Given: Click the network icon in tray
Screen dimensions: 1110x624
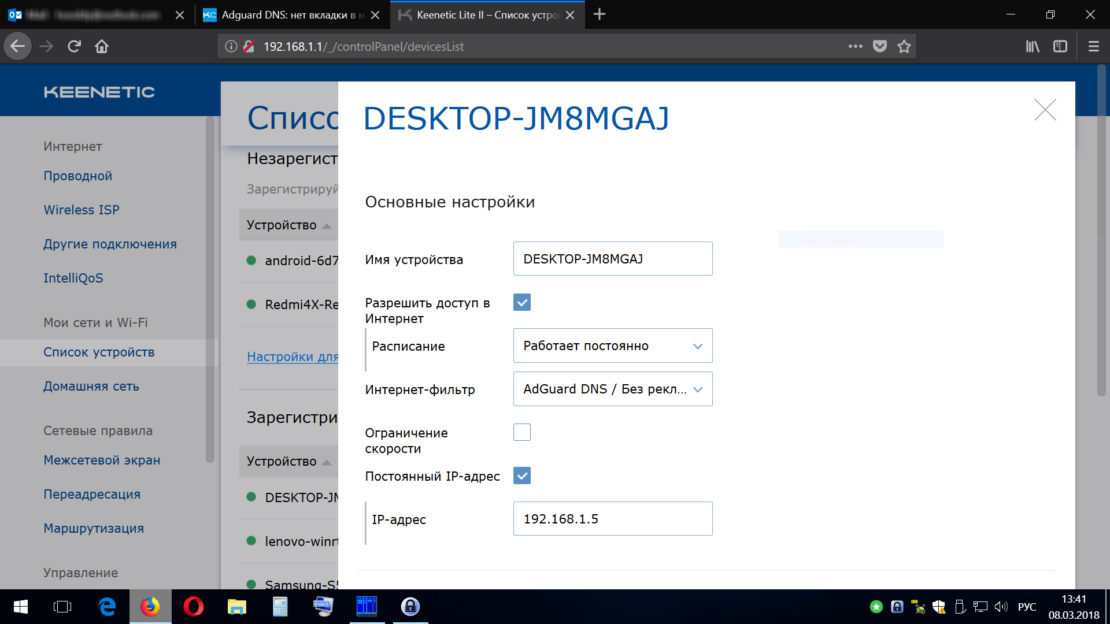Looking at the screenshot, I should point(980,607).
